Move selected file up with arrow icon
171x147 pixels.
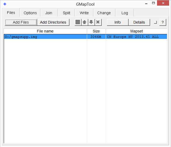[84, 22]
